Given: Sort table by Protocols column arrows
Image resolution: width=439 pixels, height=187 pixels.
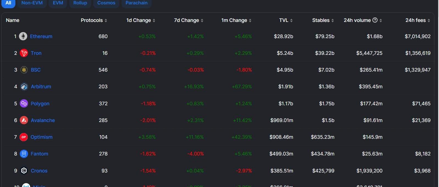Looking at the screenshot, I should (x=106, y=21).
